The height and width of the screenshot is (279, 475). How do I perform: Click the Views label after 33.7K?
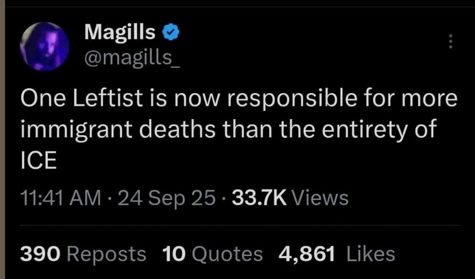[x=321, y=198]
